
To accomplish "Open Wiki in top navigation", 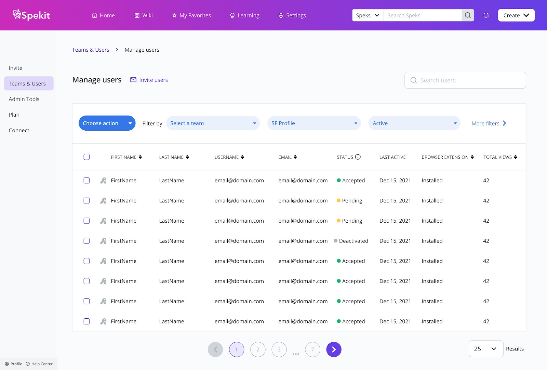I will click(x=144, y=15).
